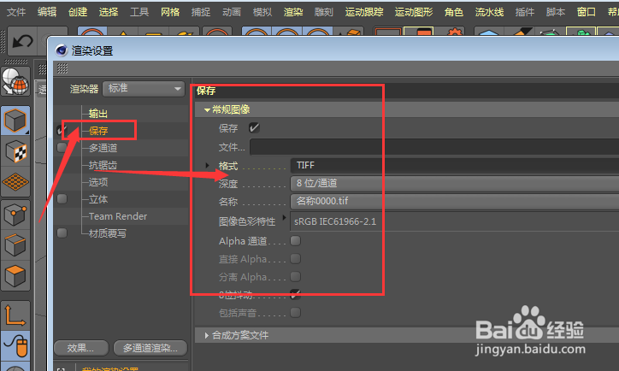Expand the 合成方案文件 section
619x371 pixels.
[206, 335]
